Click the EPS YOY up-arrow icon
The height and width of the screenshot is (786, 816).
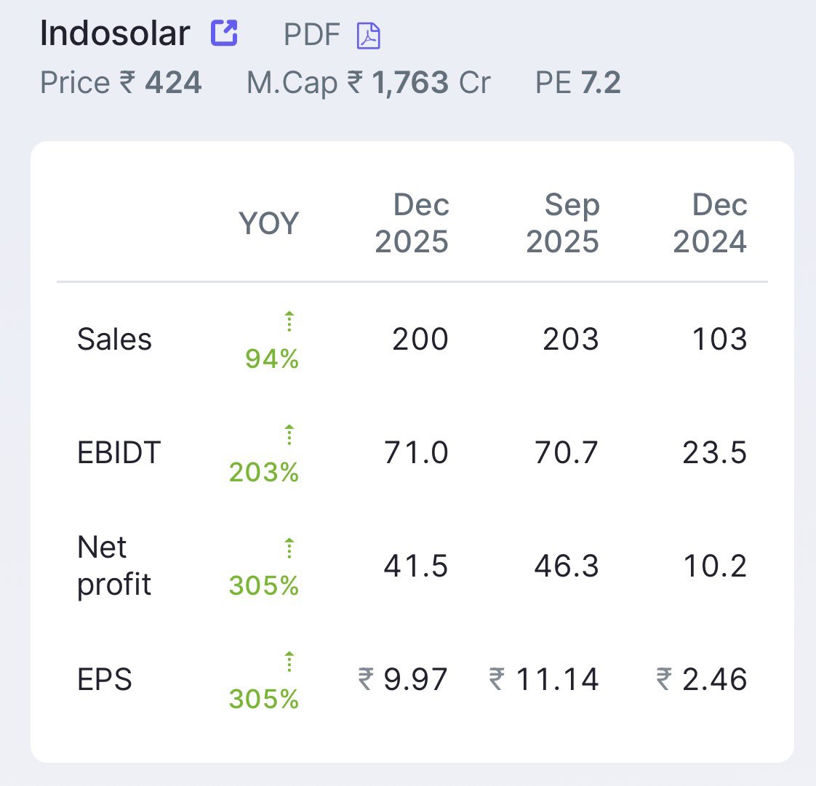[x=289, y=662]
